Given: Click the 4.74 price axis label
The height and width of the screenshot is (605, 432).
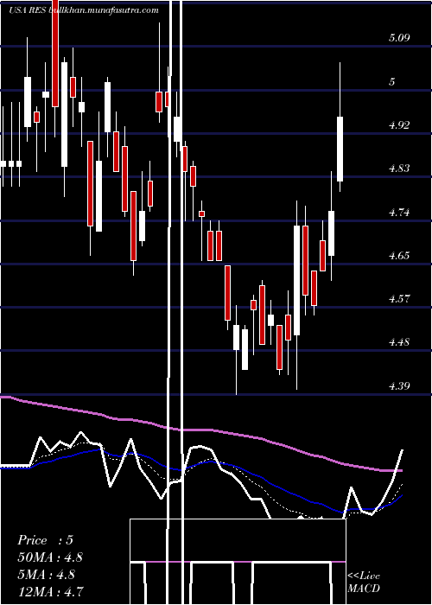Looking at the screenshot, I should pos(399,213).
